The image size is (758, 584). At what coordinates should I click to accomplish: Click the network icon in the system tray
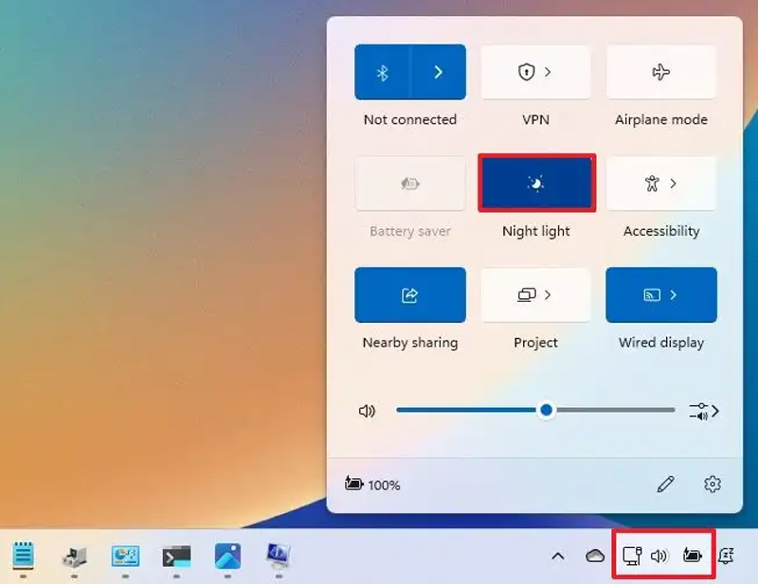(x=632, y=557)
